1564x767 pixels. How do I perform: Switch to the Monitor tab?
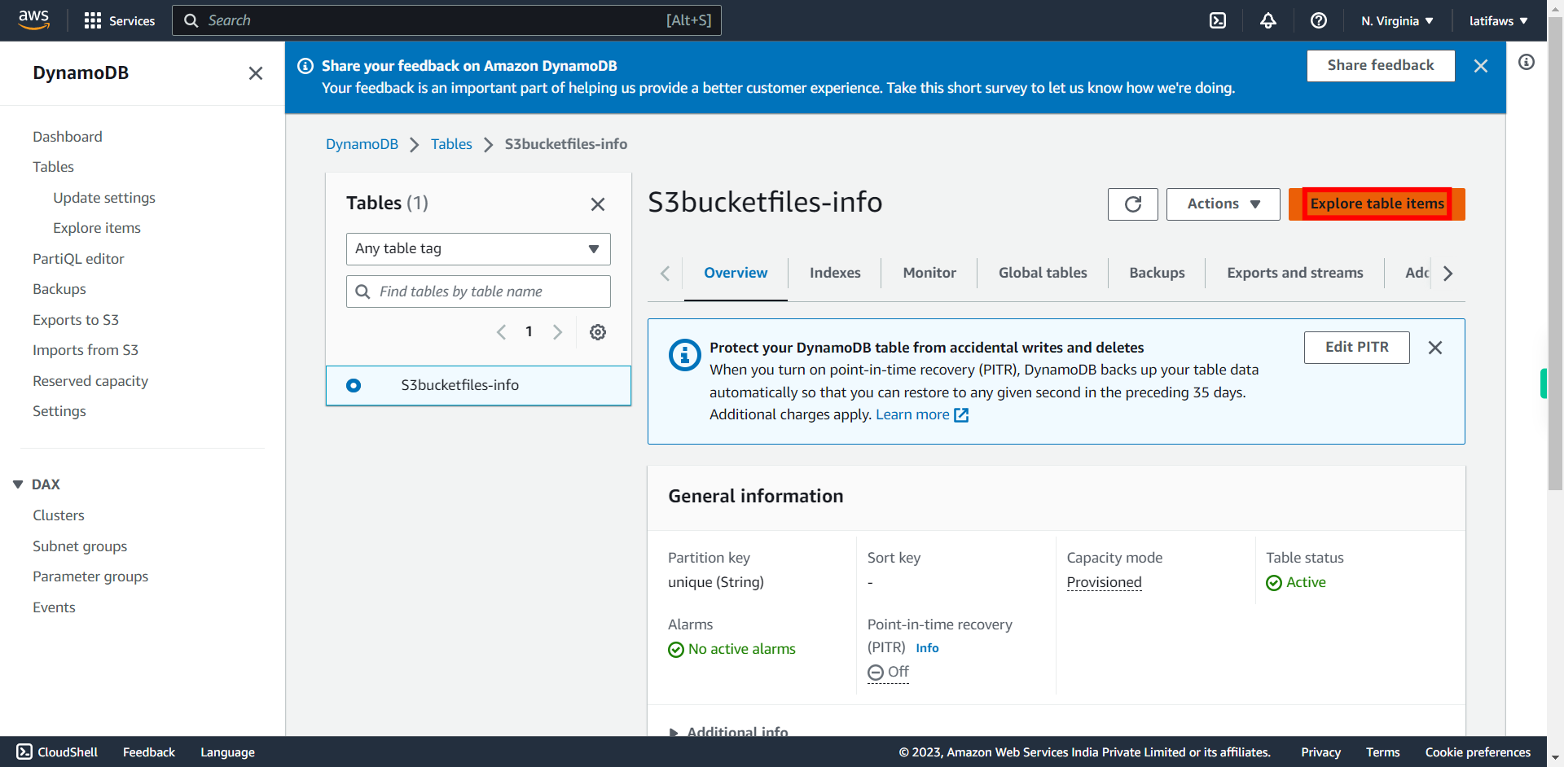coord(929,273)
